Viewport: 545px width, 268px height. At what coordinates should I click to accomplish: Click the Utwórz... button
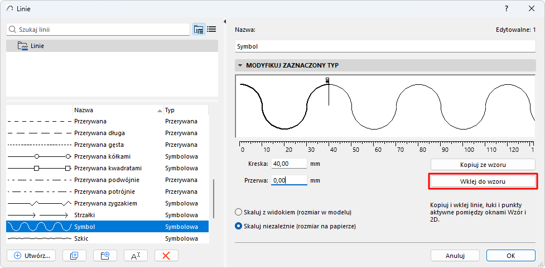[31, 256]
